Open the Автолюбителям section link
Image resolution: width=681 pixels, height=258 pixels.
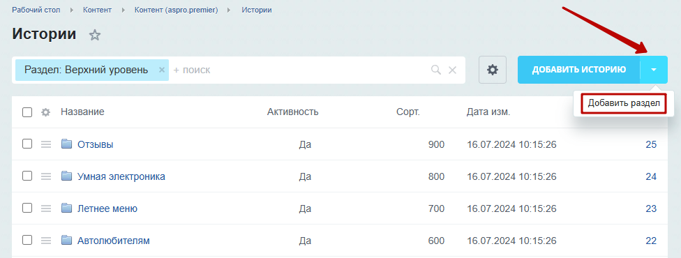pos(113,240)
